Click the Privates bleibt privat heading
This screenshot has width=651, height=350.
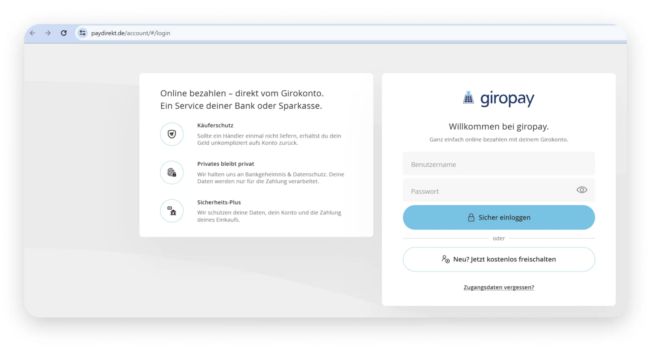coord(225,164)
